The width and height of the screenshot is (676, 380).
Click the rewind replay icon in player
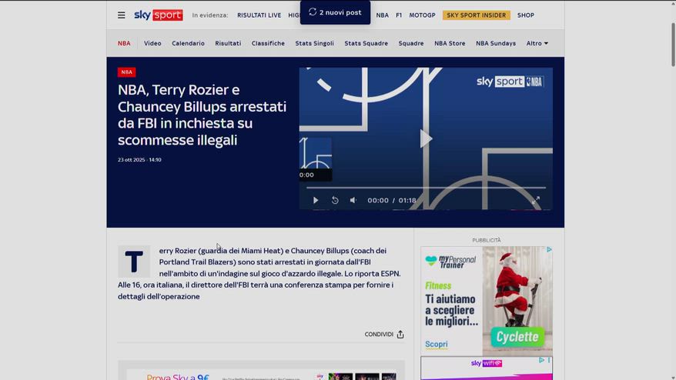[335, 200]
